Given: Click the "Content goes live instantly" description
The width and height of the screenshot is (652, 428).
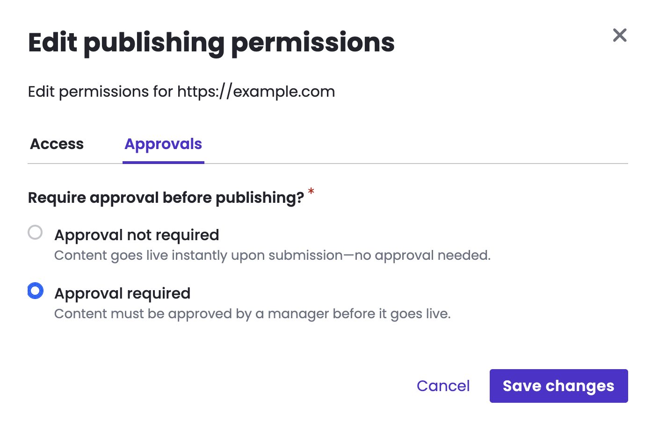Looking at the screenshot, I should click(x=272, y=256).
